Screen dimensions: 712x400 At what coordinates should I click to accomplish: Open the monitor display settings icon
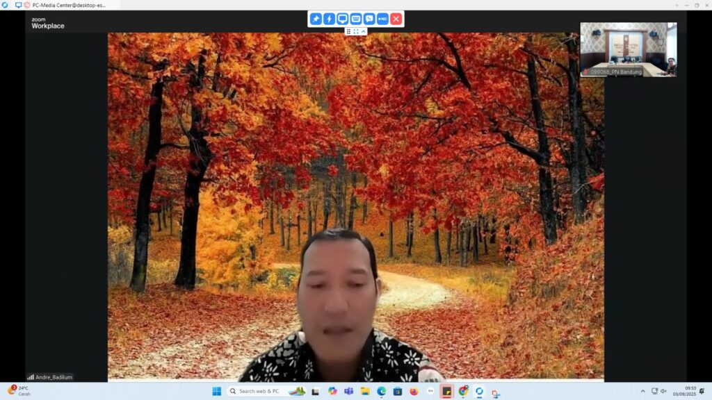[342, 19]
